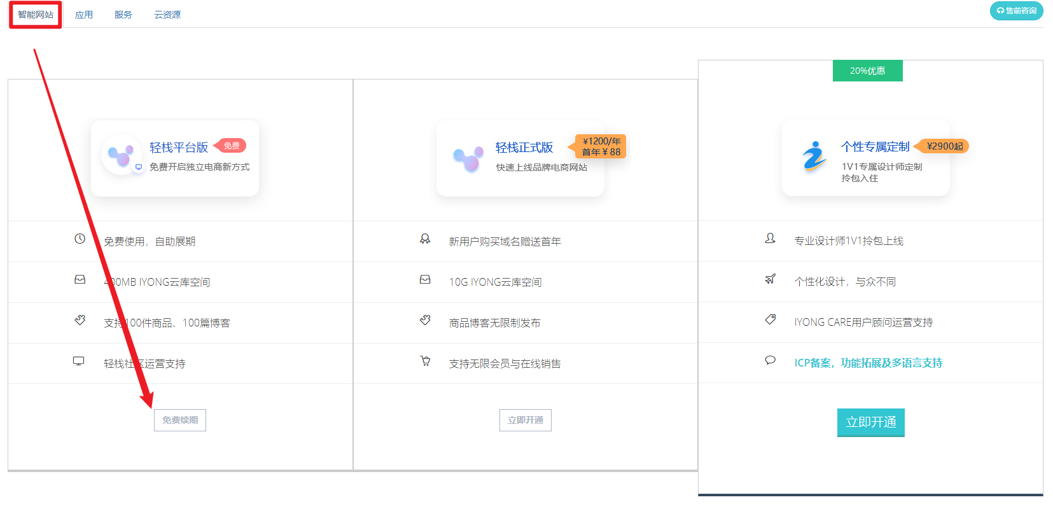This screenshot has width=1053, height=523.
Task: Select the text IYONG CARE用户顾问运营支持
Action: pyautogui.click(x=863, y=322)
